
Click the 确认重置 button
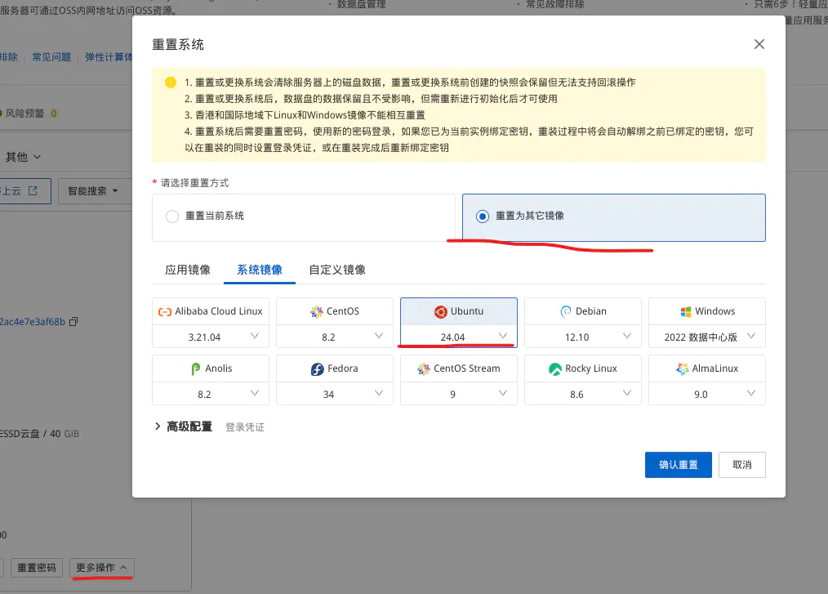pyautogui.click(x=678, y=464)
